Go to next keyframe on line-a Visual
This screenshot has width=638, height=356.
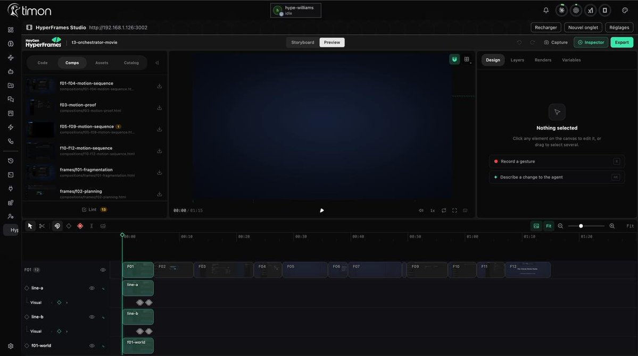67,303
